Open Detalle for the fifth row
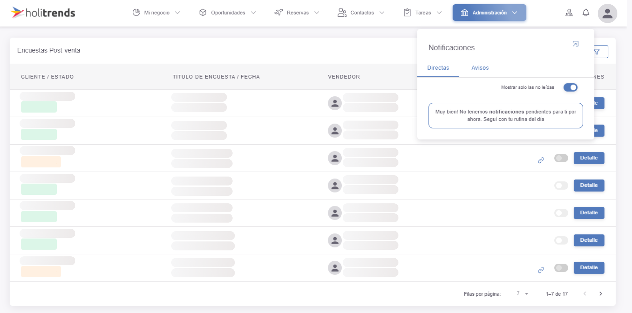 (589, 213)
